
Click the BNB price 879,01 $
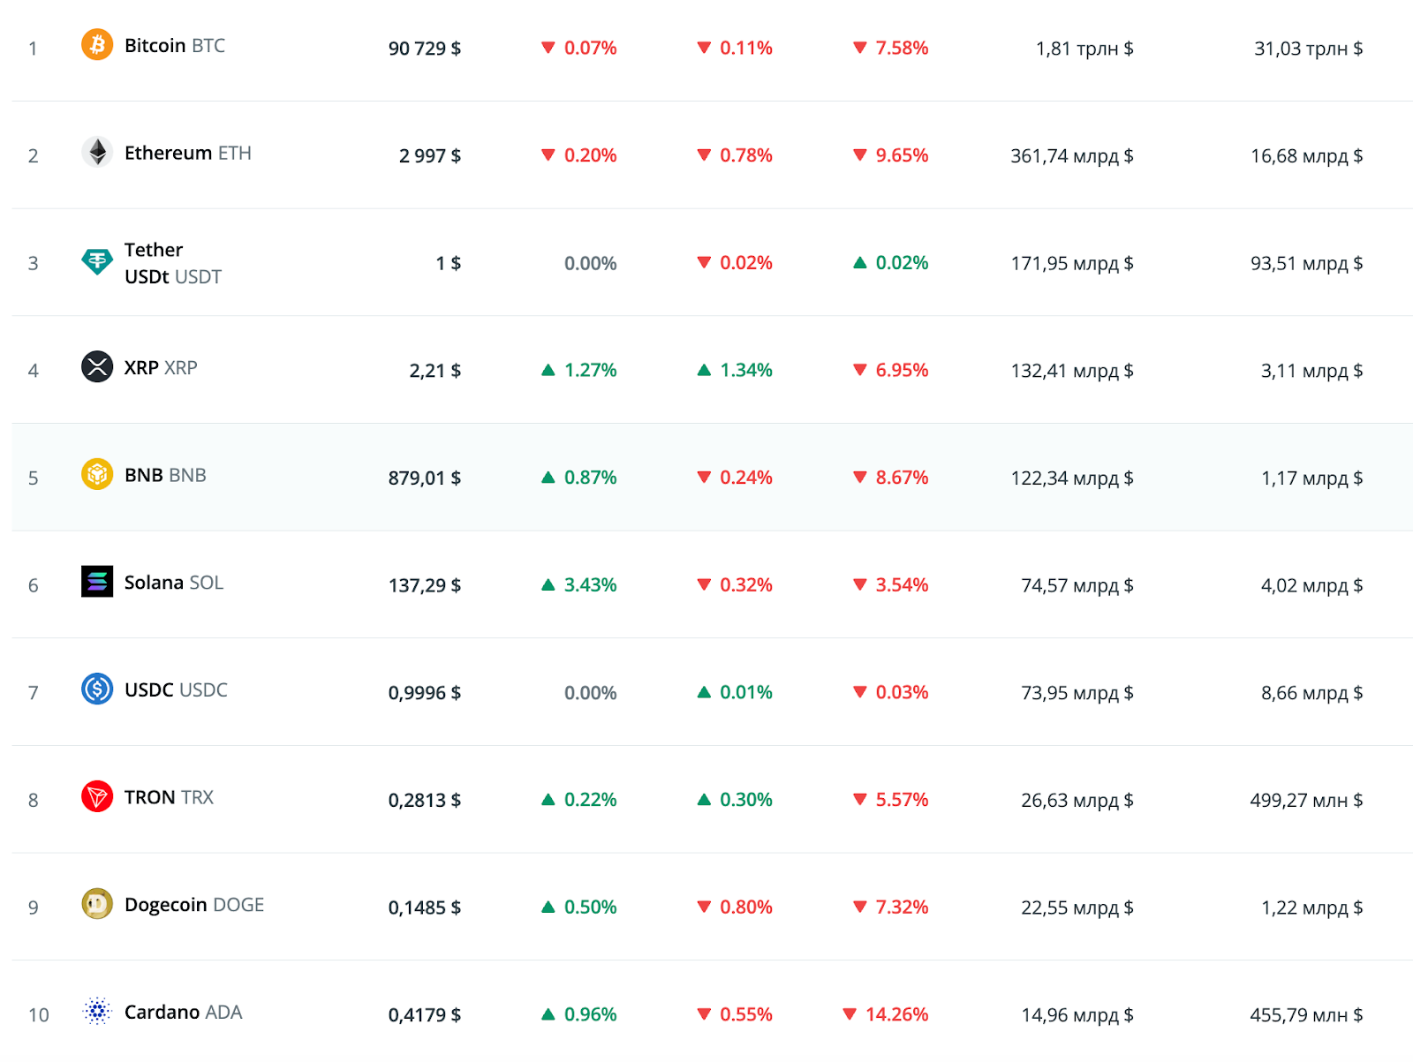click(425, 477)
